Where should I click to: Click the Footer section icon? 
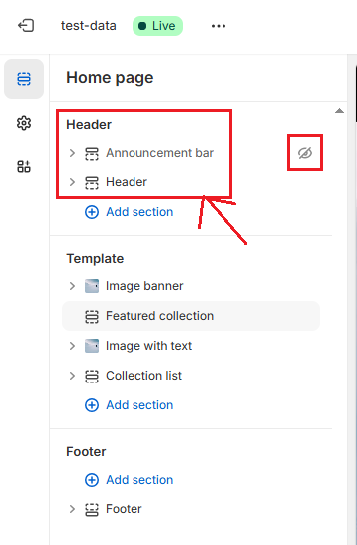tap(92, 509)
